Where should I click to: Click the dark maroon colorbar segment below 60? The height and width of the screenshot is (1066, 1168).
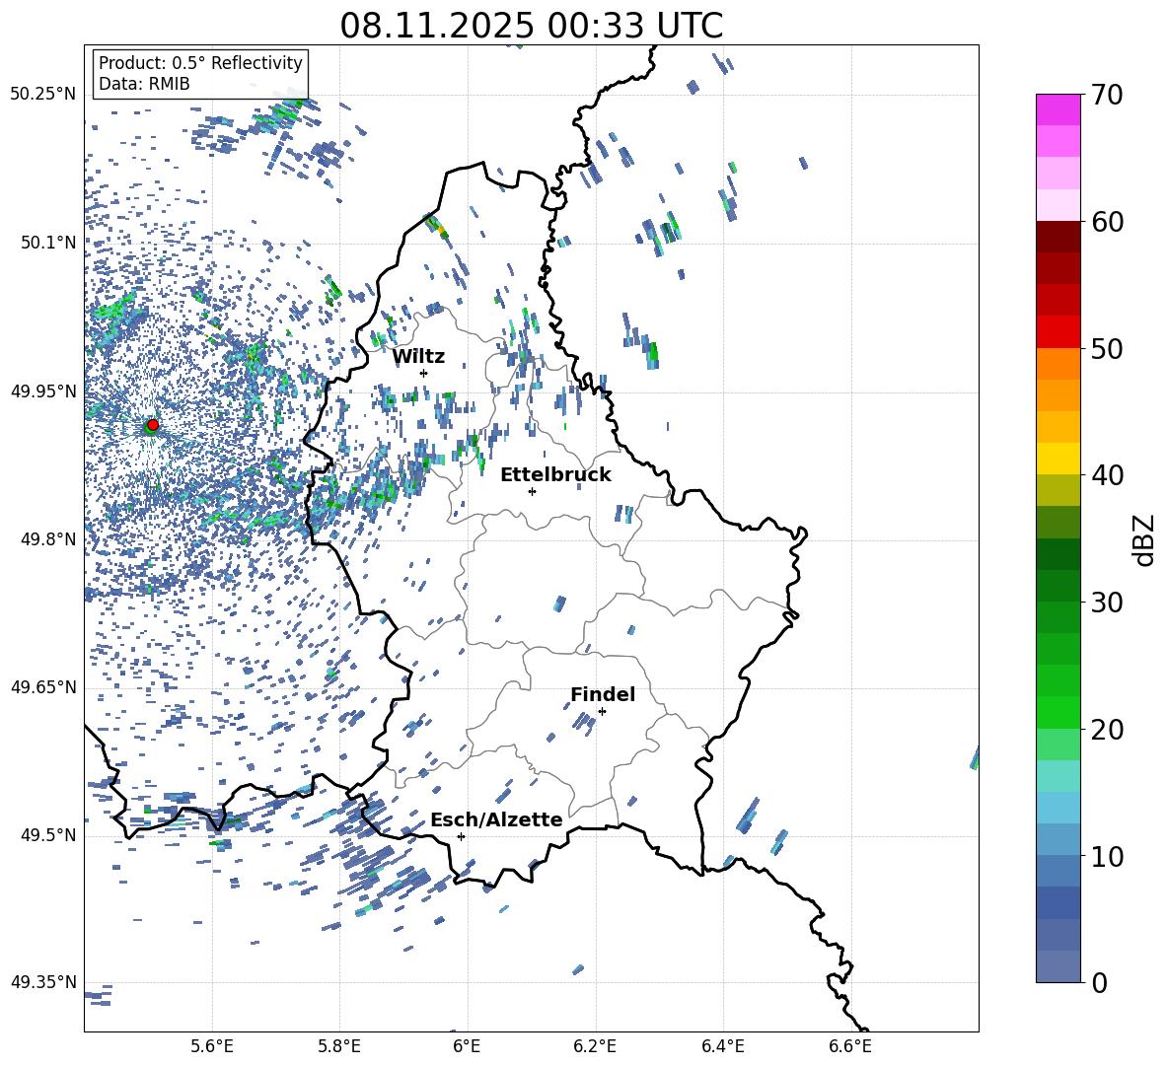(x=1058, y=237)
